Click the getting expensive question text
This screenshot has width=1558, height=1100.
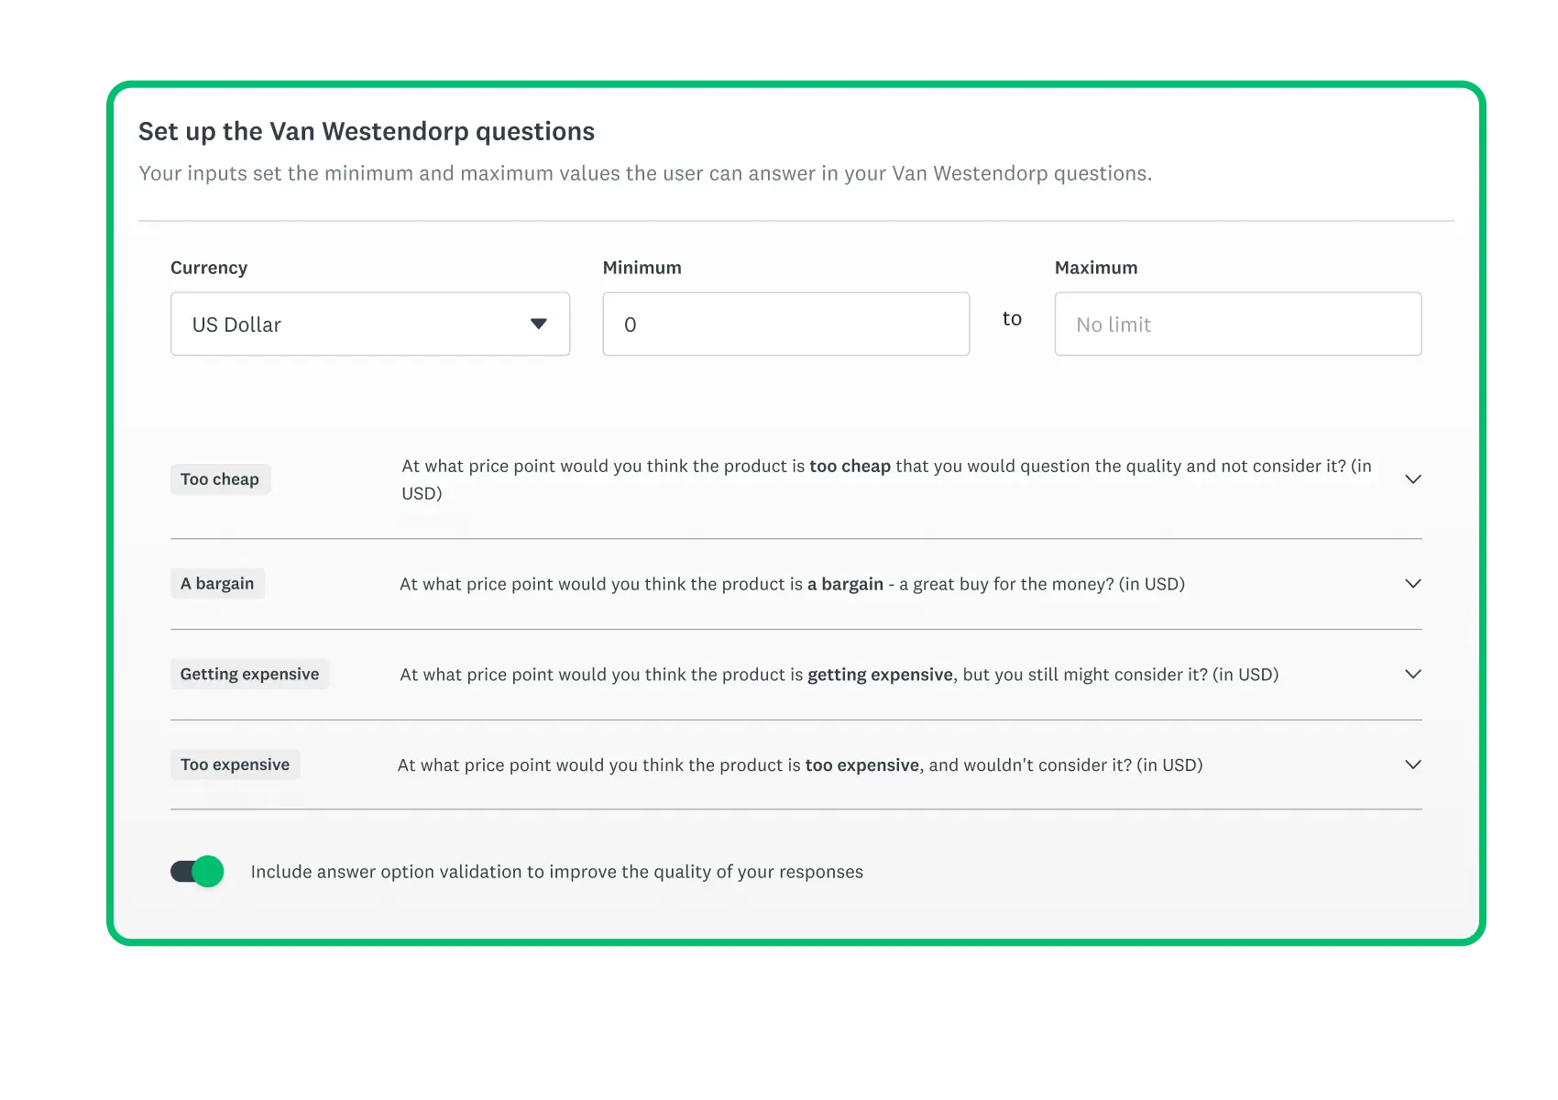pos(839,675)
